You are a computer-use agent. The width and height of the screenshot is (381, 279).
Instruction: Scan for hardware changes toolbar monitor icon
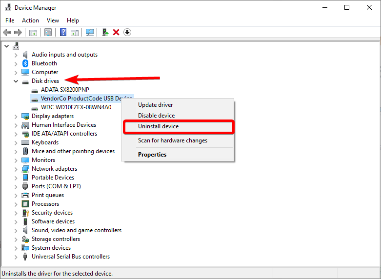(x=90, y=32)
